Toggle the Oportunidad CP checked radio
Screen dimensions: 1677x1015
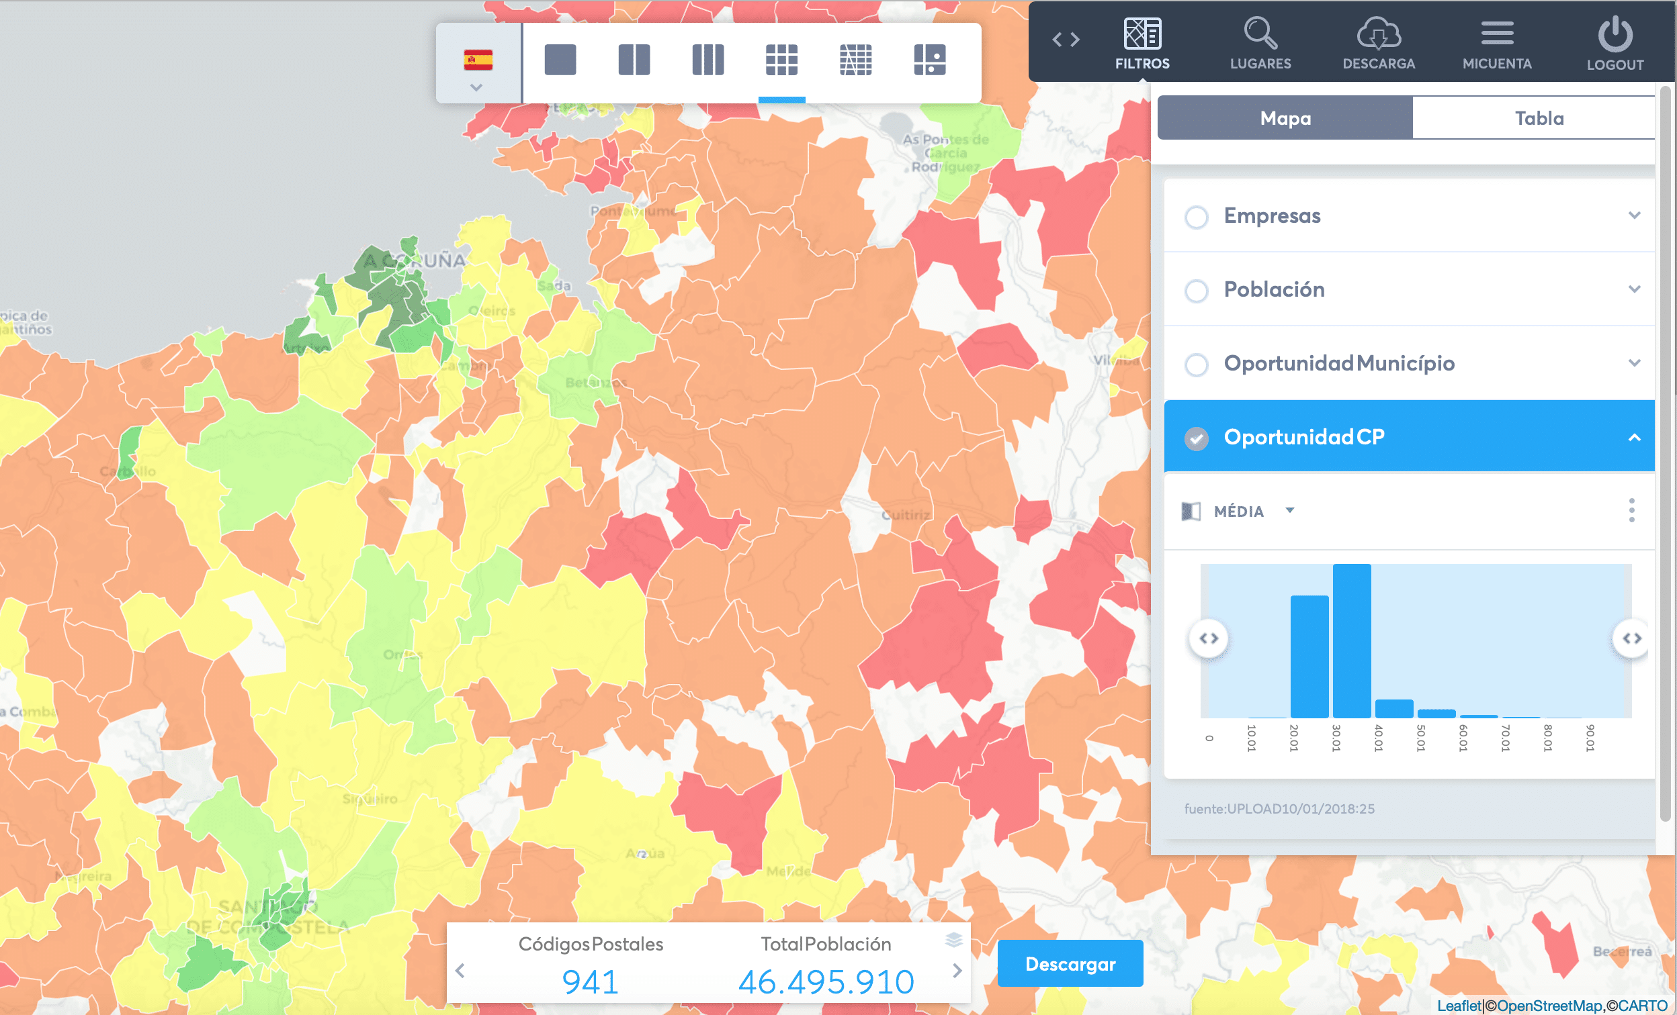pos(1196,438)
